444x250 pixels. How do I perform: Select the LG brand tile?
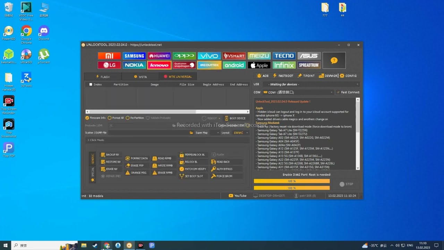[109, 65]
